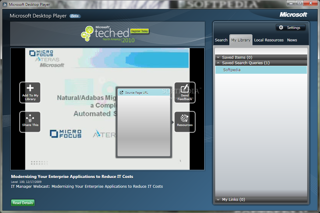Image resolution: width=320 pixels, height=213 pixels.
Task: Click the Microsoft Desktop Player title bar icon
Action: [5, 4]
